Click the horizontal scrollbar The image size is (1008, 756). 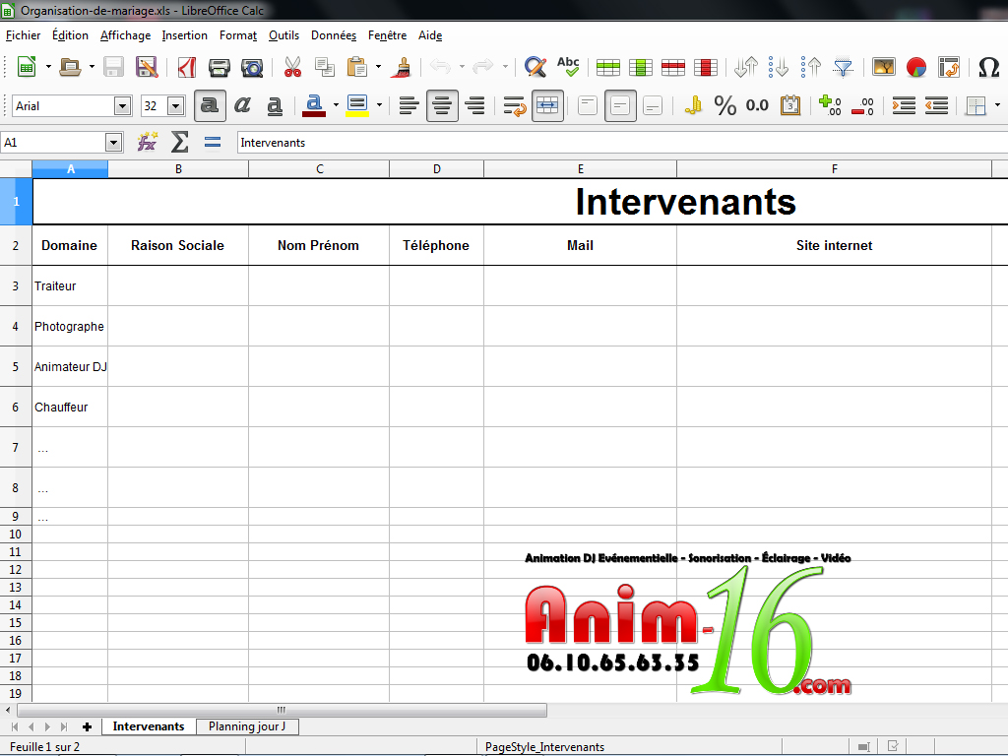click(282, 711)
